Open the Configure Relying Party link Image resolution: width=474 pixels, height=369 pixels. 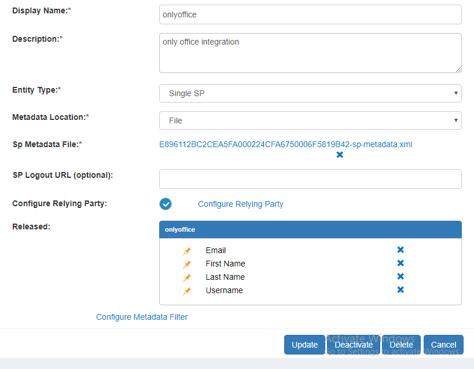tap(240, 204)
